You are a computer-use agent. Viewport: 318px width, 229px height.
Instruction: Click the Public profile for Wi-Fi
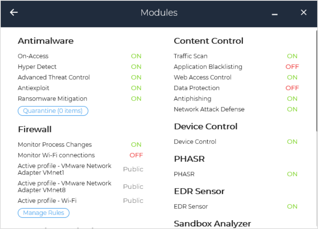(x=133, y=201)
